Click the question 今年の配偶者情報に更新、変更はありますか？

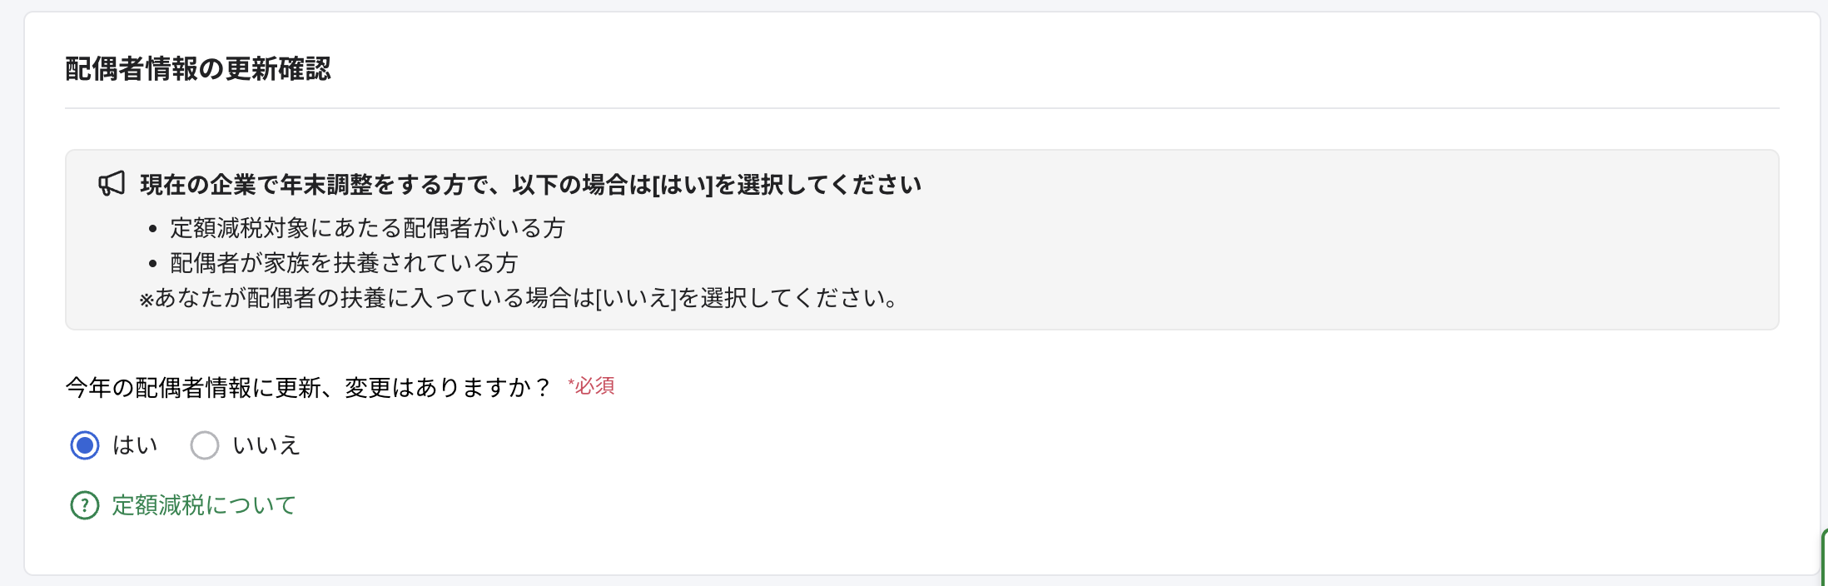coord(310,387)
